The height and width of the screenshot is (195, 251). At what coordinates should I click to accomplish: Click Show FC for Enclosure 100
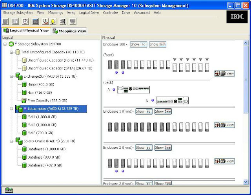(138, 44)
